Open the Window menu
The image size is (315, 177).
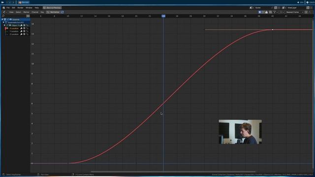pos(29,8)
